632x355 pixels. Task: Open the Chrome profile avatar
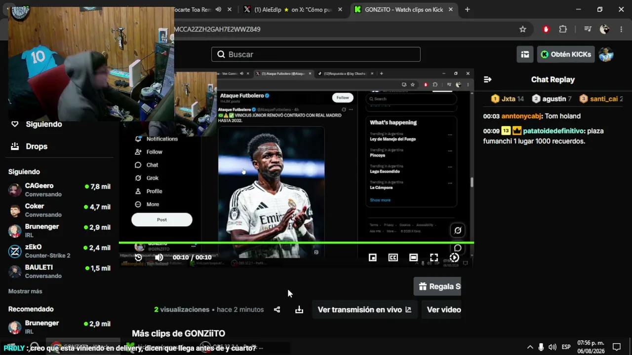604,29
